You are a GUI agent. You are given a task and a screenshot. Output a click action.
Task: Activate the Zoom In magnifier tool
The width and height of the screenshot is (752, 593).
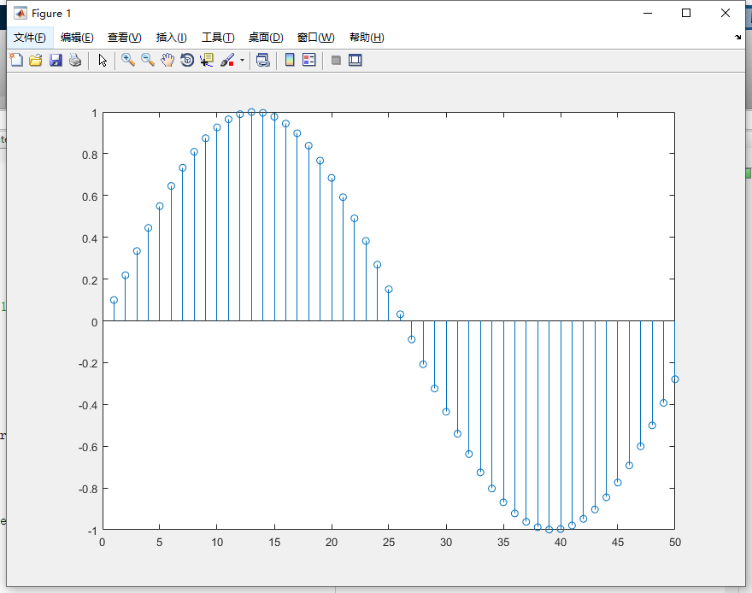(127, 60)
